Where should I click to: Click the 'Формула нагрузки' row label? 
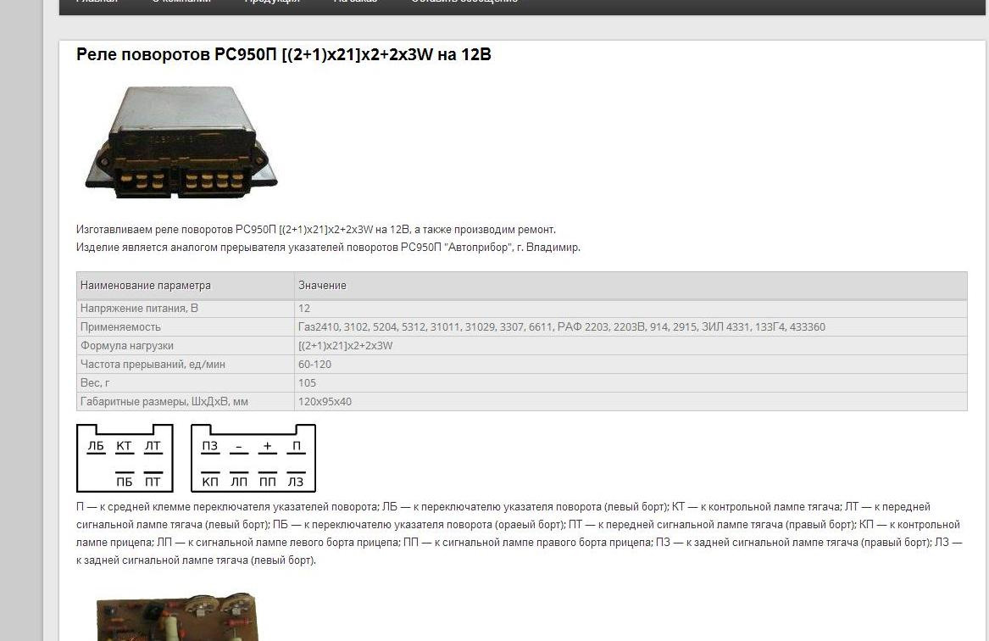127,346
